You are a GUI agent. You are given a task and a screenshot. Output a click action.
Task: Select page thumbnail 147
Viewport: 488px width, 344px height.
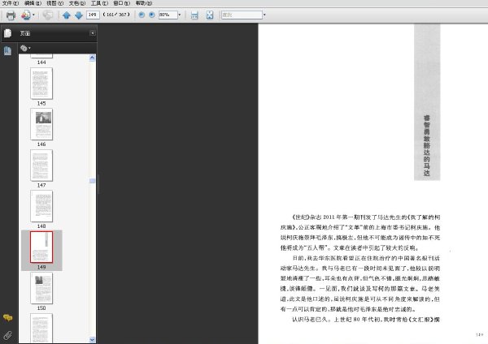pyautogui.click(x=41, y=166)
